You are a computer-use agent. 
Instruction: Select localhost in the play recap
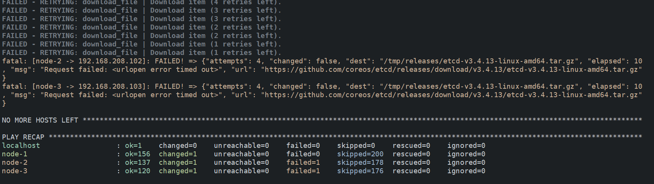21,146
